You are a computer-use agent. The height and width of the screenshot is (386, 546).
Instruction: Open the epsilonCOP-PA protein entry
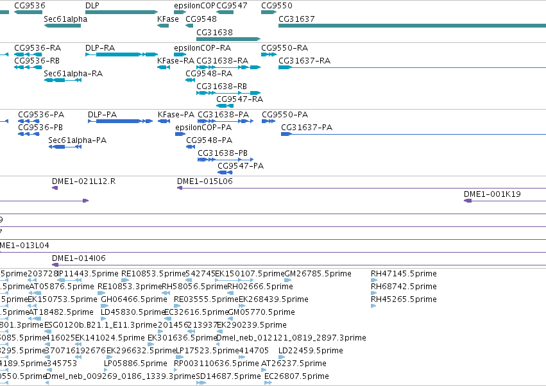tap(203, 128)
